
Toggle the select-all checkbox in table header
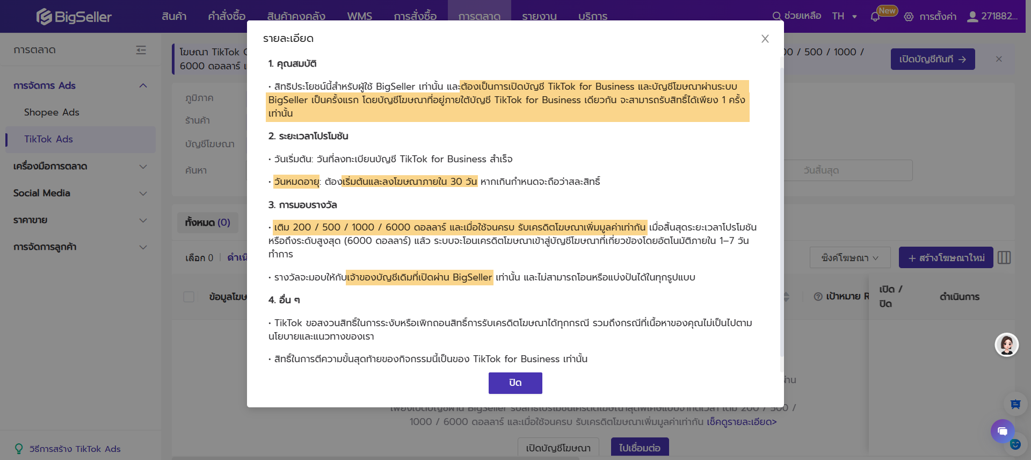pos(189,297)
